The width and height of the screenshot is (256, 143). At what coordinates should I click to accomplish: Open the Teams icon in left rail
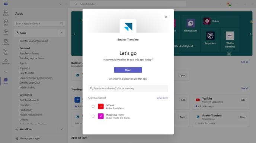pos(6,32)
